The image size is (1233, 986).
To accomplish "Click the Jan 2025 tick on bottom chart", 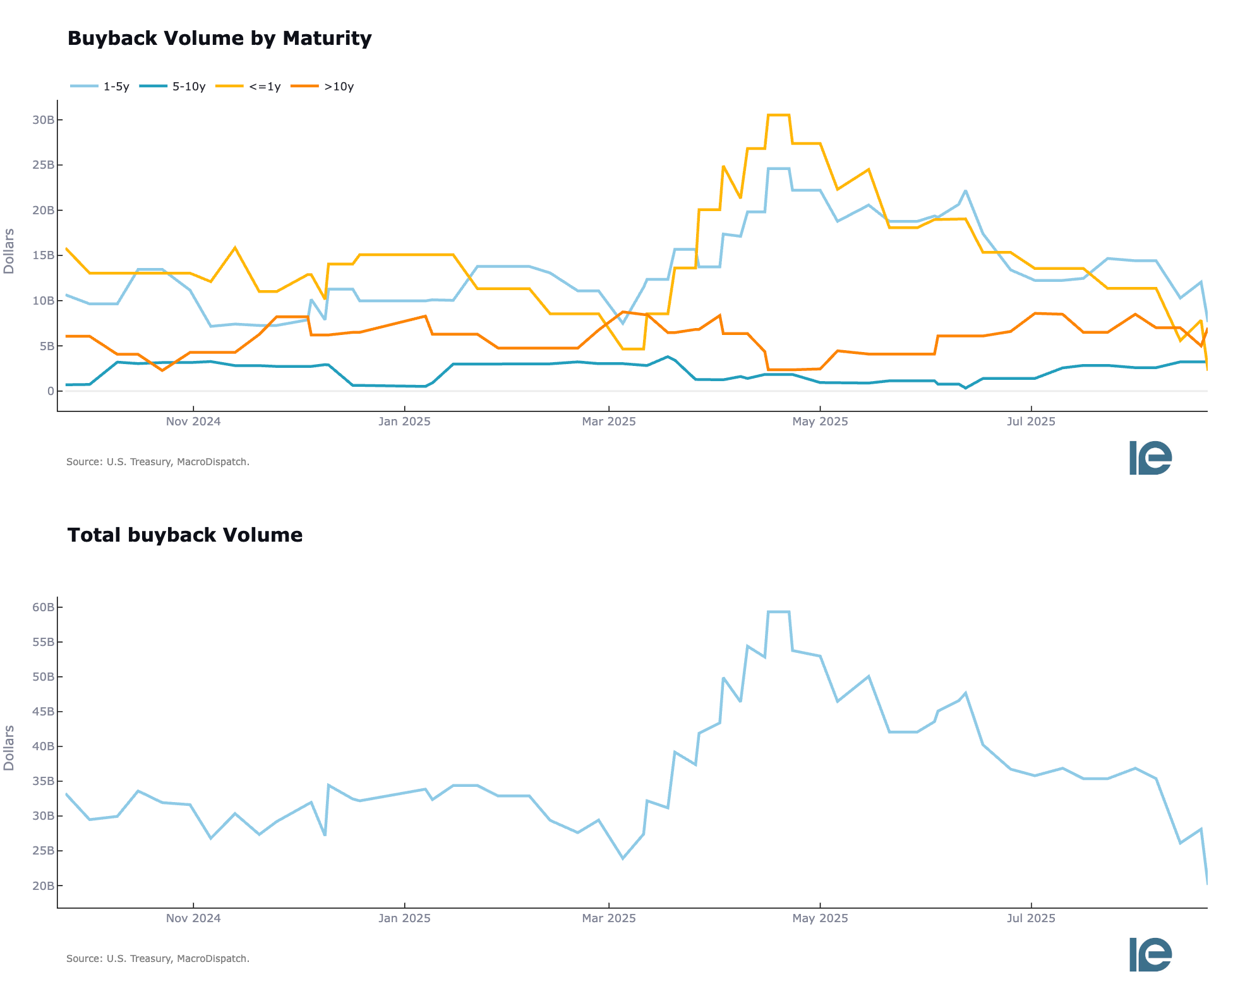I will point(404,918).
